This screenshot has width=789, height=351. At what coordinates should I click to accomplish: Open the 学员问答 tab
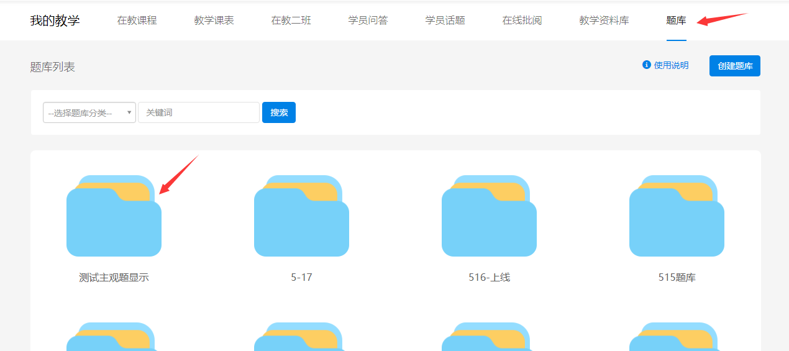(x=368, y=21)
